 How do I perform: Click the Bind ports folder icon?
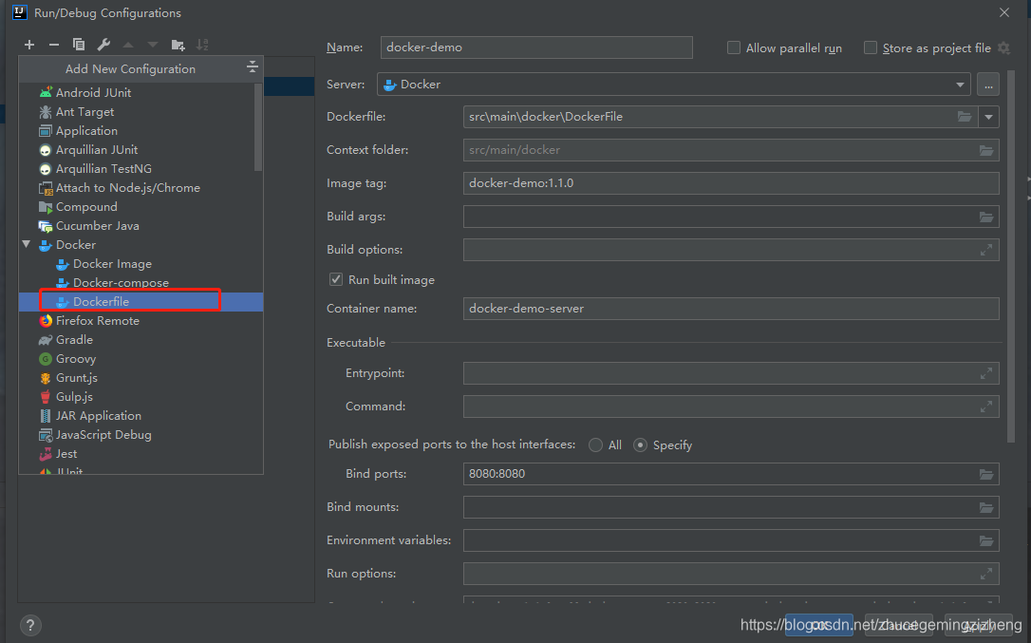click(x=986, y=474)
